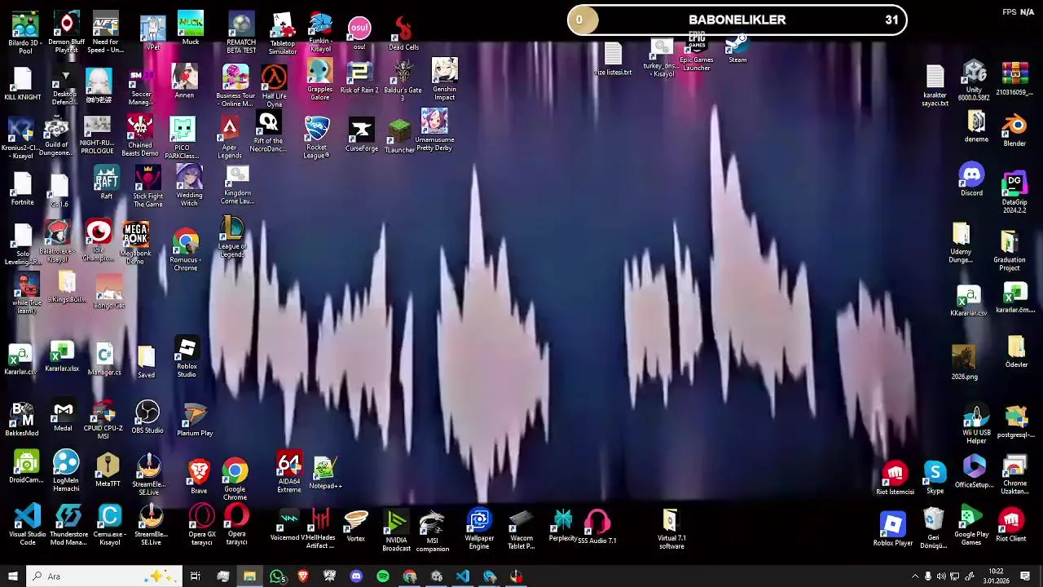Open Genshin Impact desktop icon
The image size is (1043, 587).
(x=444, y=79)
